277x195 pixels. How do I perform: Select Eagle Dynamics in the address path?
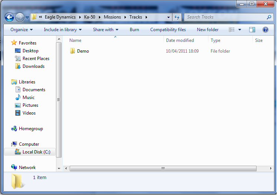click(x=60, y=17)
